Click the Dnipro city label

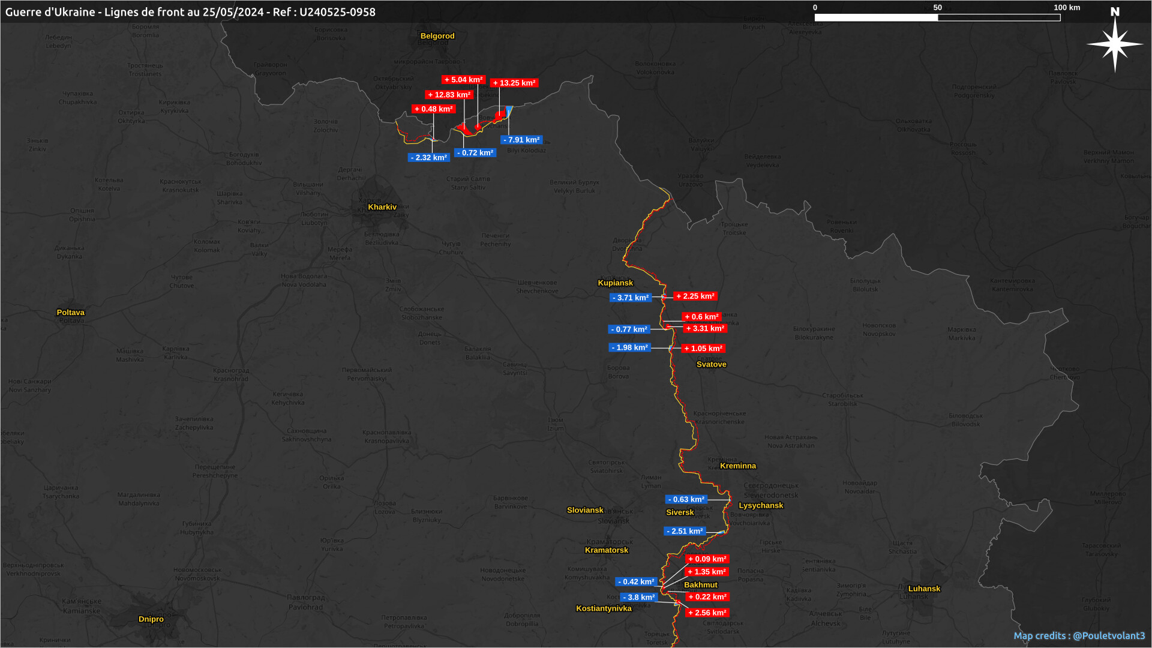pos(151,619)
